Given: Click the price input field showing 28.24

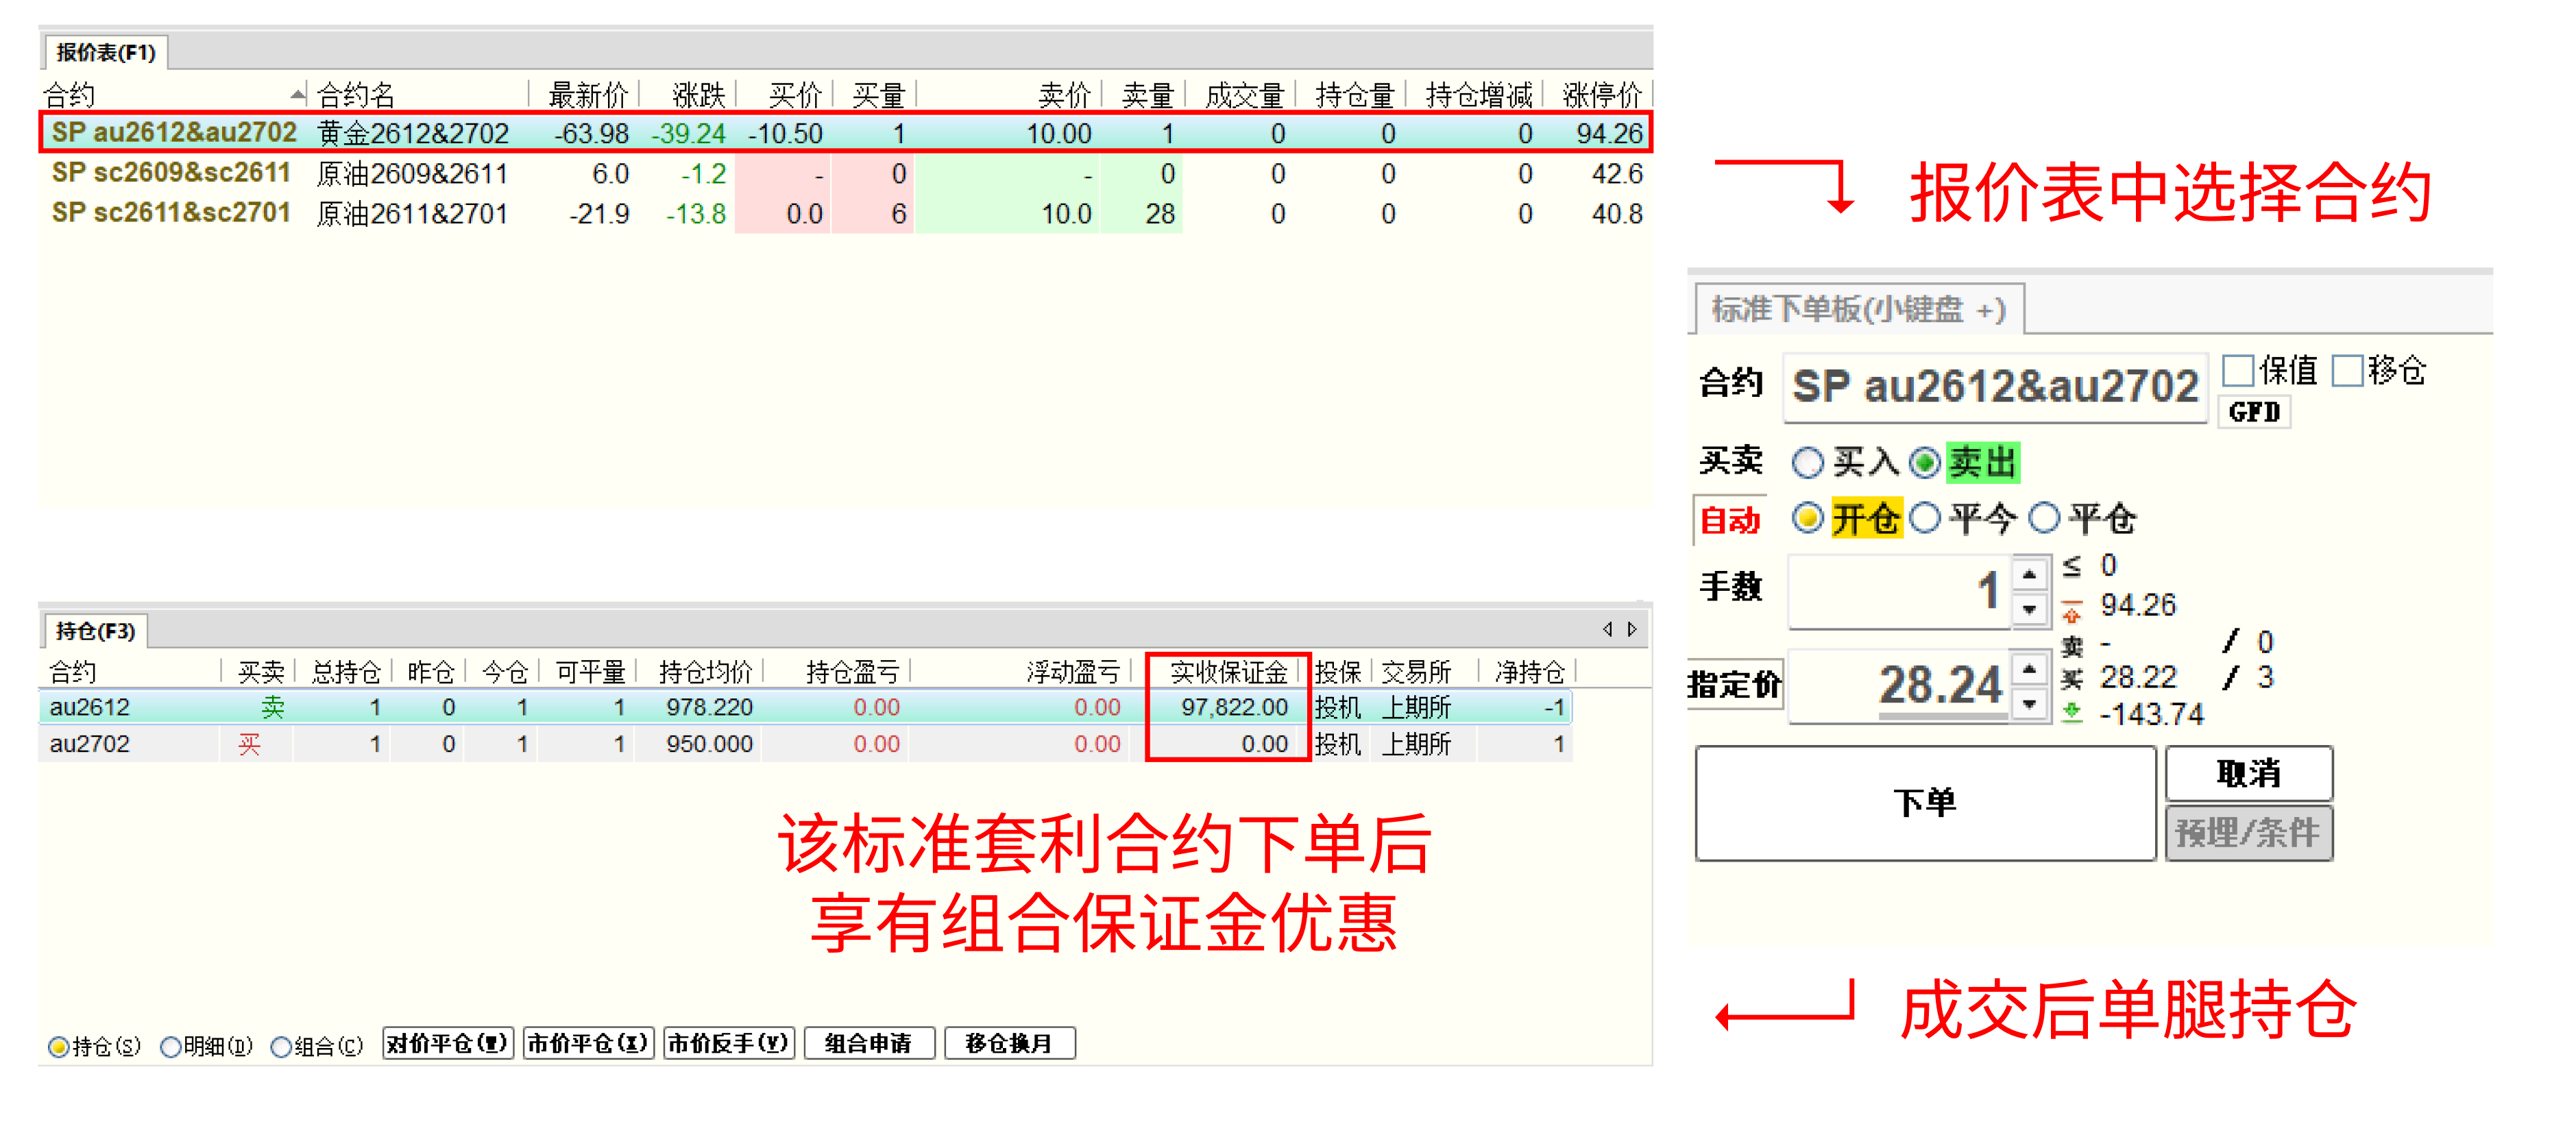Looking at the screenshot, I should (1899, 686).
